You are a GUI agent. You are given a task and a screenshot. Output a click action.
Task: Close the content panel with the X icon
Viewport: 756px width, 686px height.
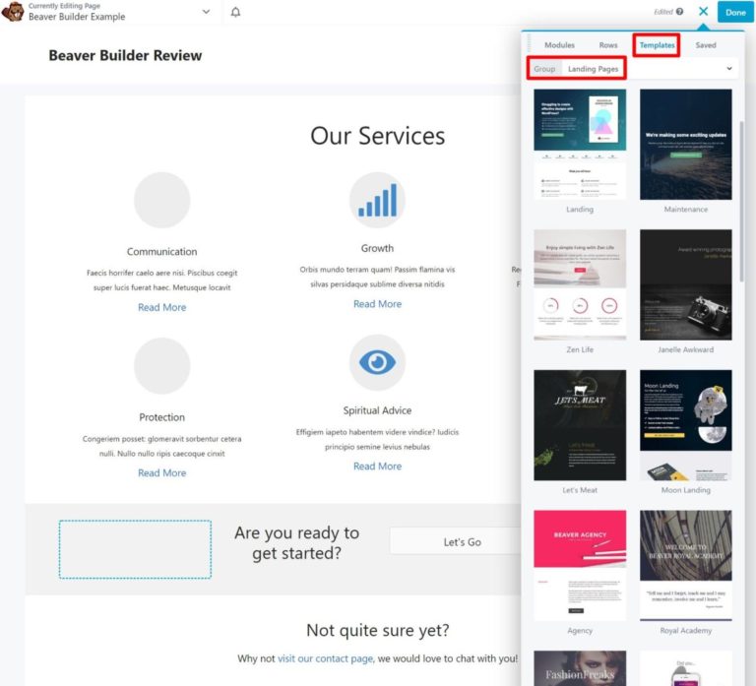pos(704,12)
